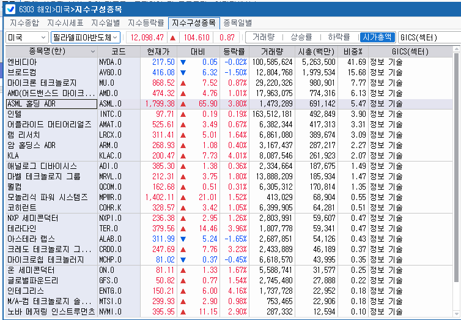This screenshot has width=461, height=320.
Task: Click the checkmark app icon in title bar
Action: point(10,9)
